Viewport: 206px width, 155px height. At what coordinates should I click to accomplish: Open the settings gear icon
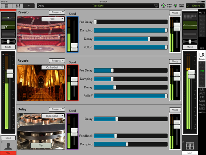tap(163, 6)
